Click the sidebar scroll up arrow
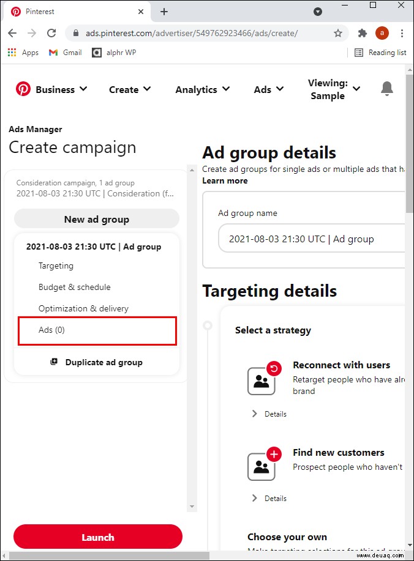 pos(192,170)
